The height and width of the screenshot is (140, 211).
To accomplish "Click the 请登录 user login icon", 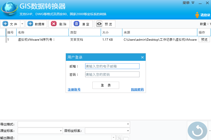I will tap(203, 15).
